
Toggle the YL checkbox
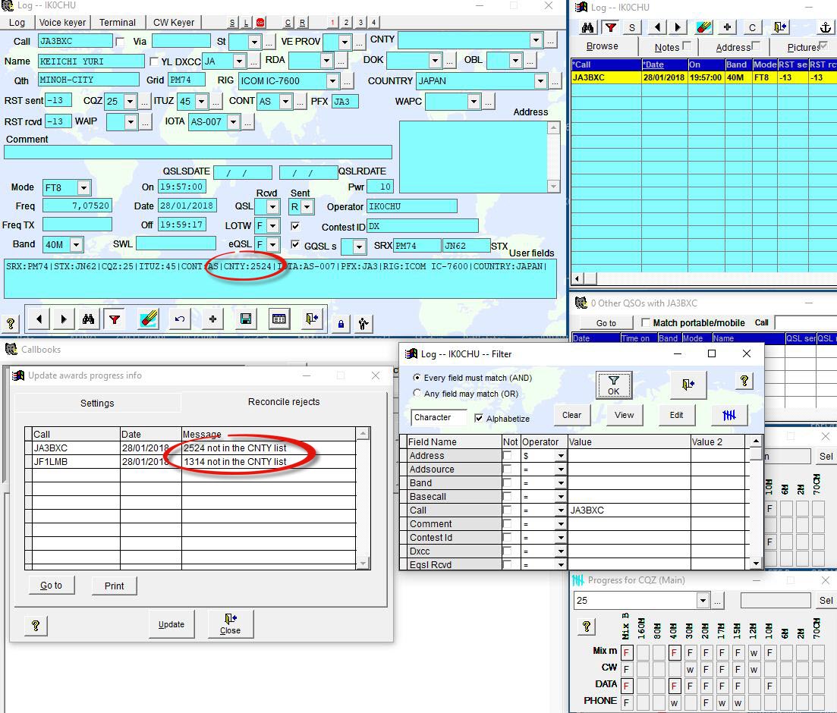154,61
